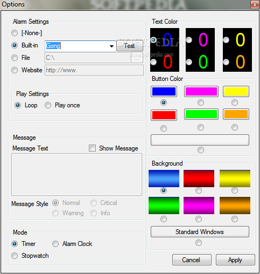Select orange text color radio

tap(226, 62)
